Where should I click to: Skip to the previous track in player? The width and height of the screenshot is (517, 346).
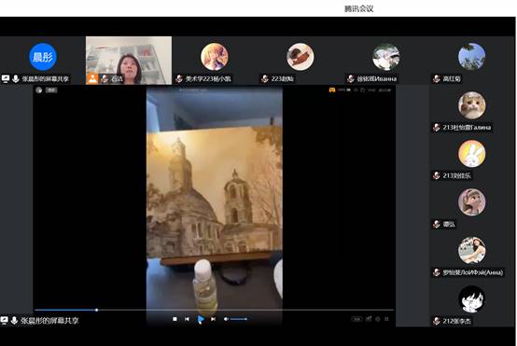point(187,319)
